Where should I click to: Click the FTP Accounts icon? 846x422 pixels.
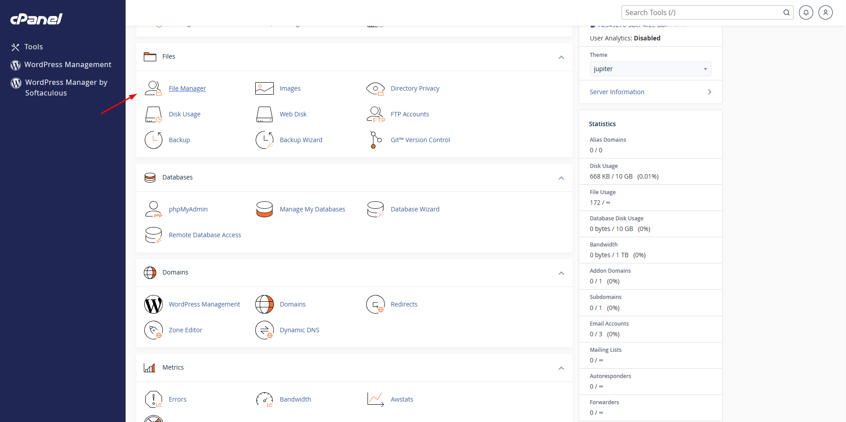click(376, 114)
